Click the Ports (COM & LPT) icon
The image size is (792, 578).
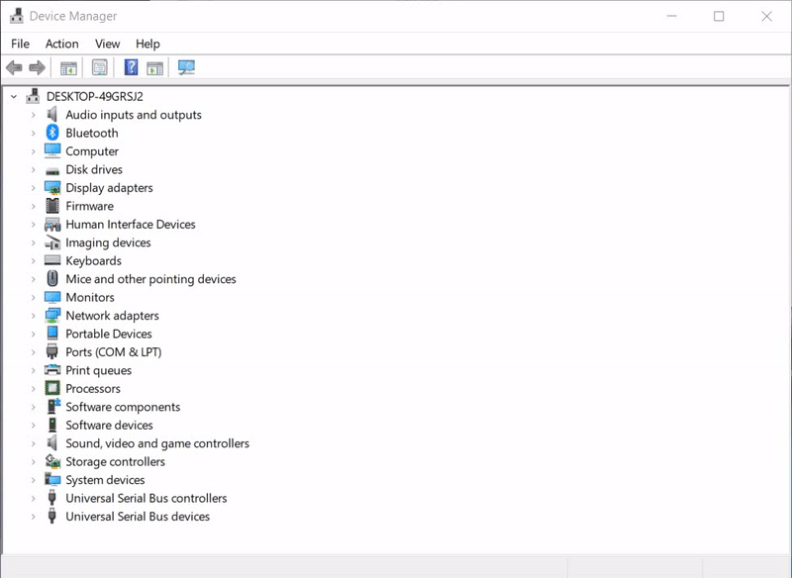[52, 351]
